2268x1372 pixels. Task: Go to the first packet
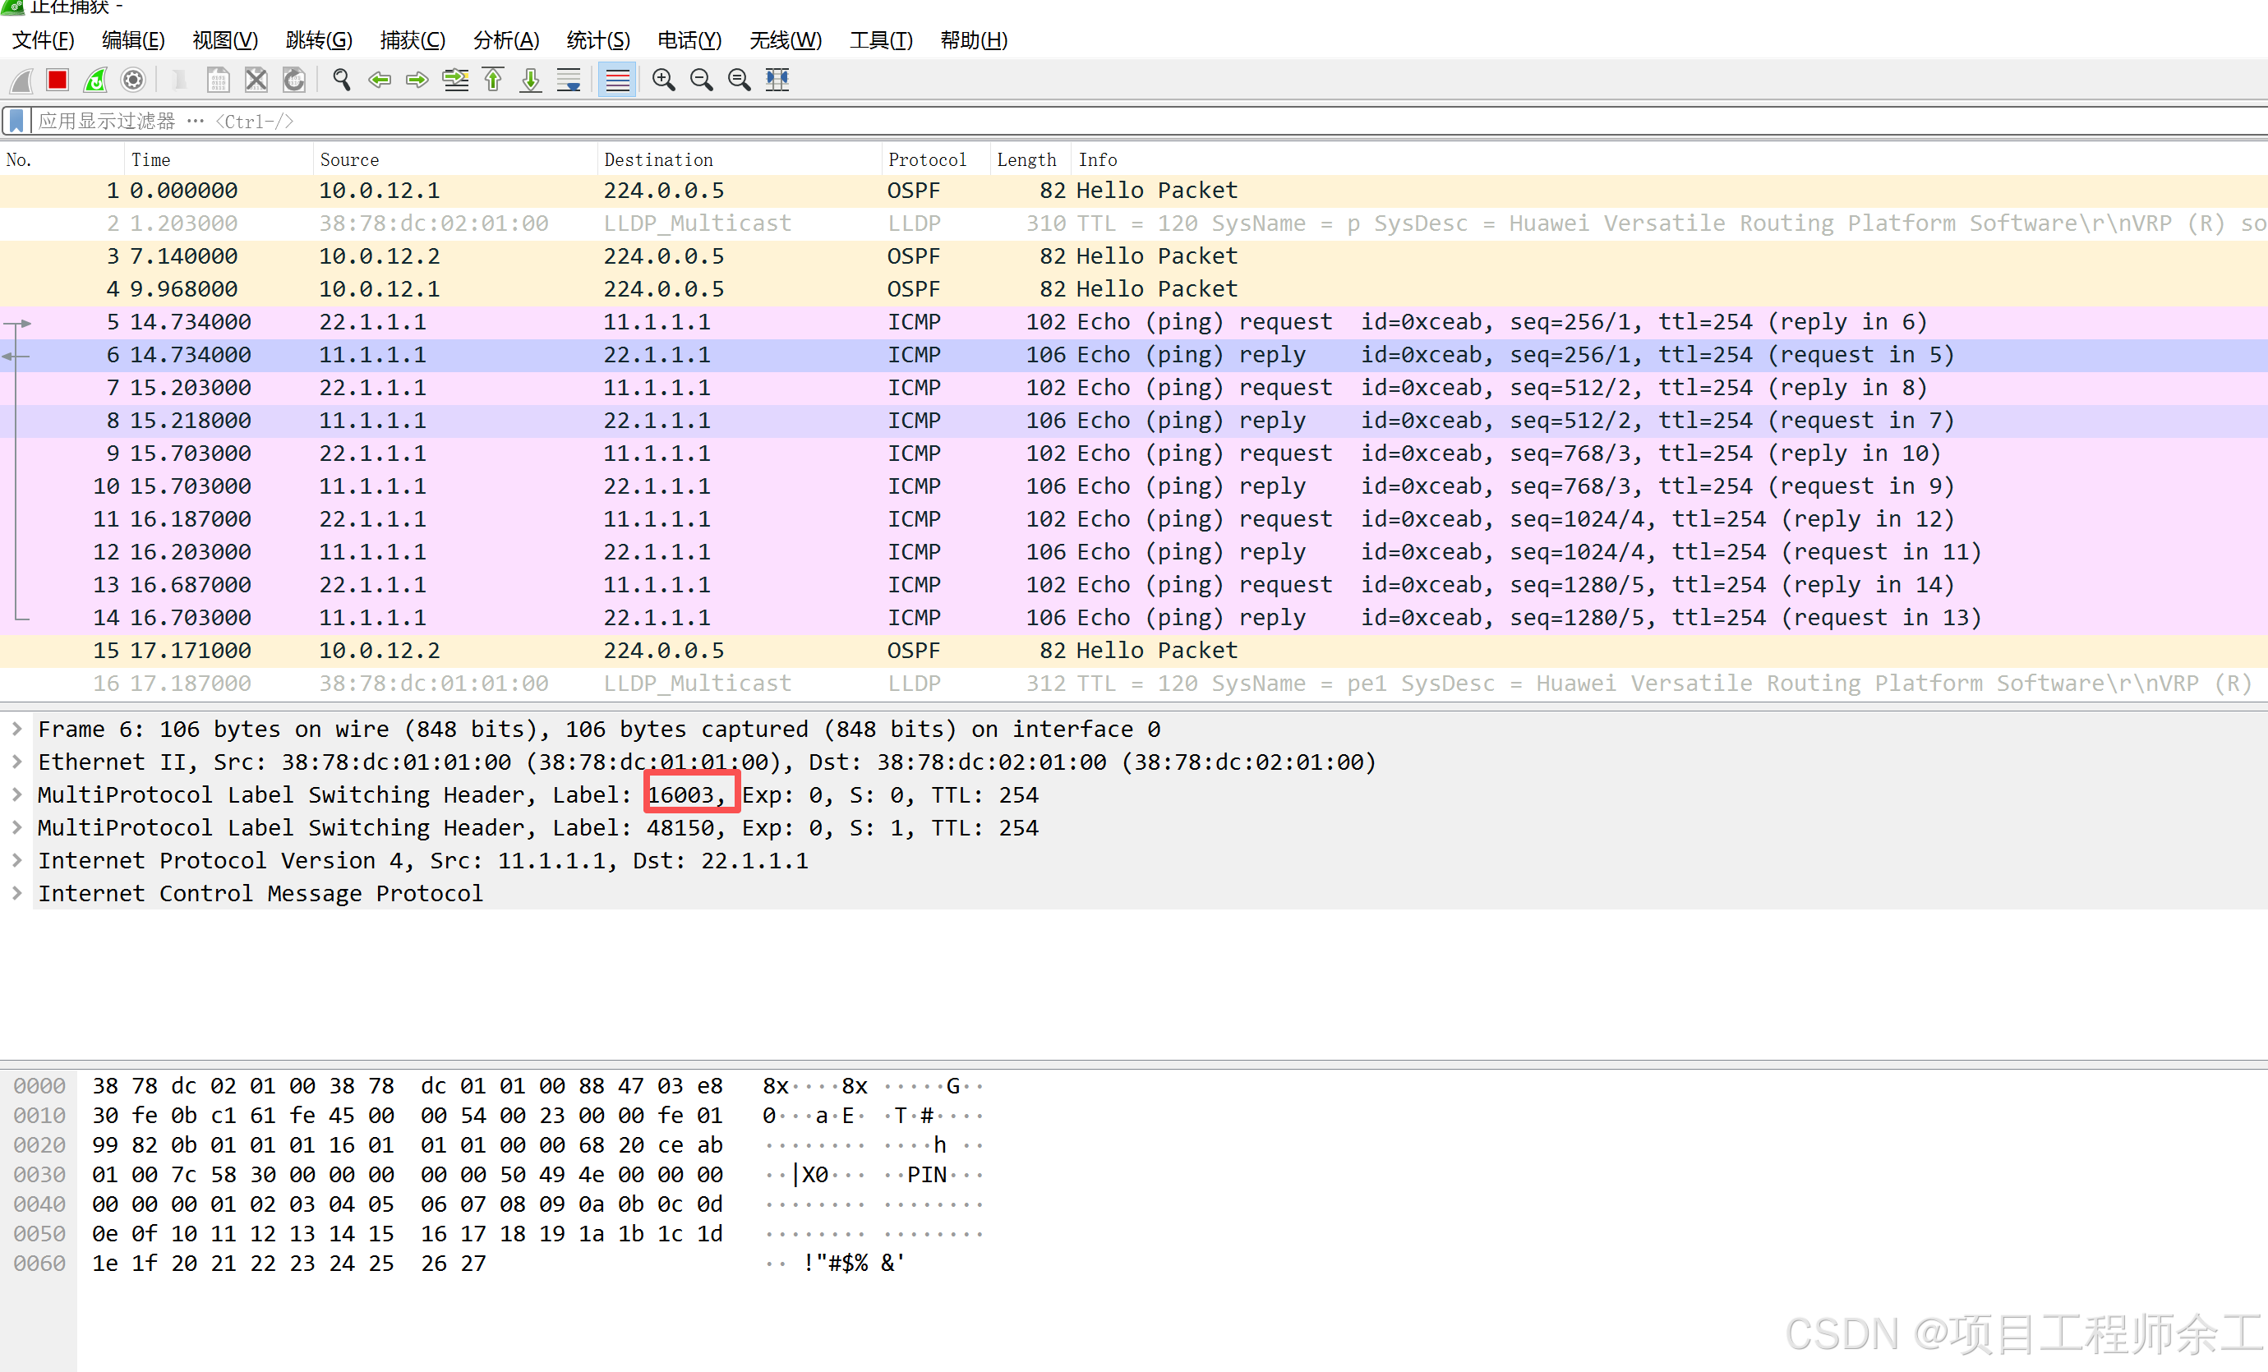click(x=493, y=80)
